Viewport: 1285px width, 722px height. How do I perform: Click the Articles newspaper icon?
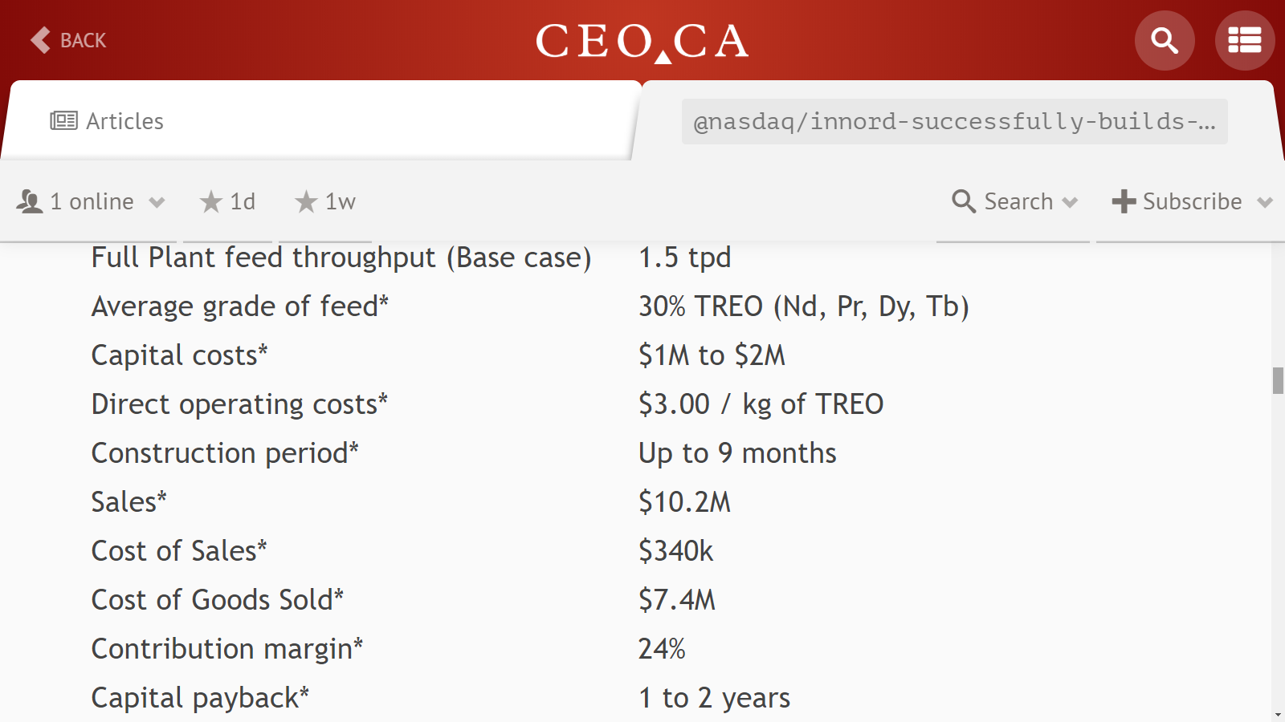pyautogui.click(x=63, y=121)
